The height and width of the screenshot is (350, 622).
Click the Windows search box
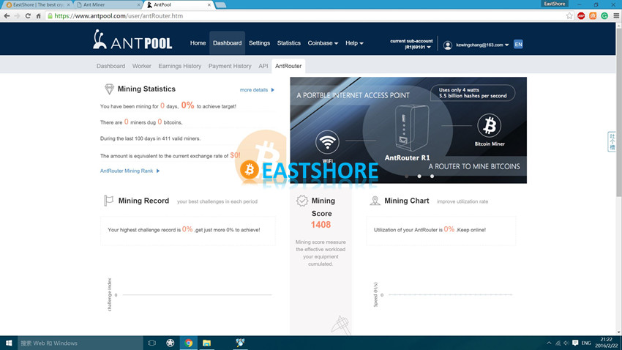[x=80, y=343]
